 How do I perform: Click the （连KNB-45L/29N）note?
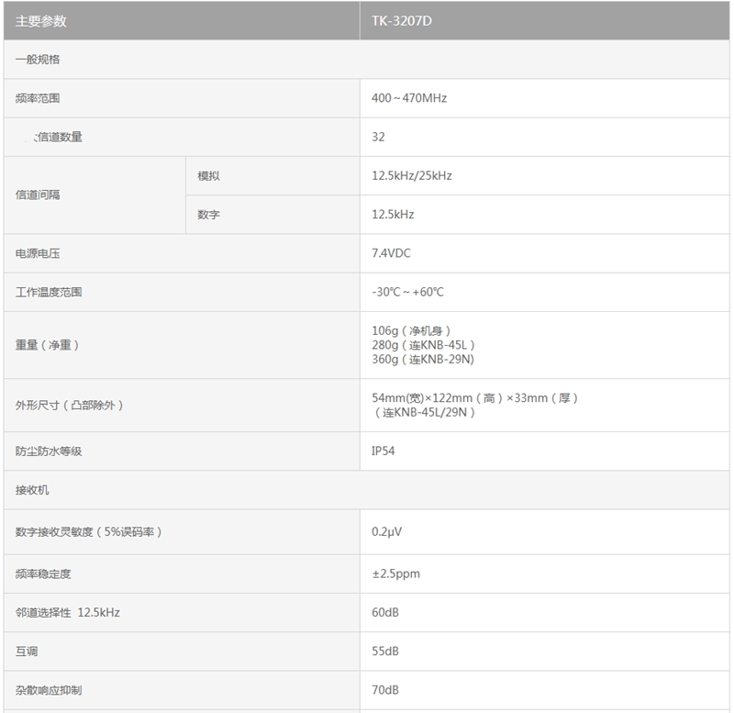point(424,412)
